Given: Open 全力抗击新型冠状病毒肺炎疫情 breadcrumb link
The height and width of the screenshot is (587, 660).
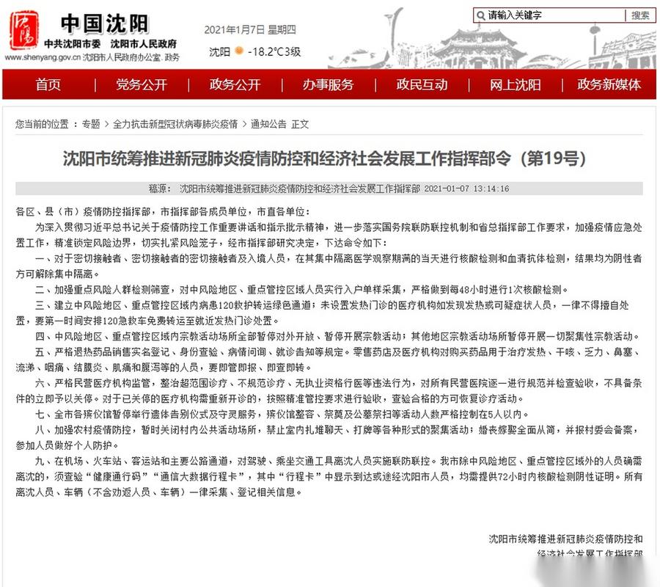Looking at the screenshot, I should point(175,124).
